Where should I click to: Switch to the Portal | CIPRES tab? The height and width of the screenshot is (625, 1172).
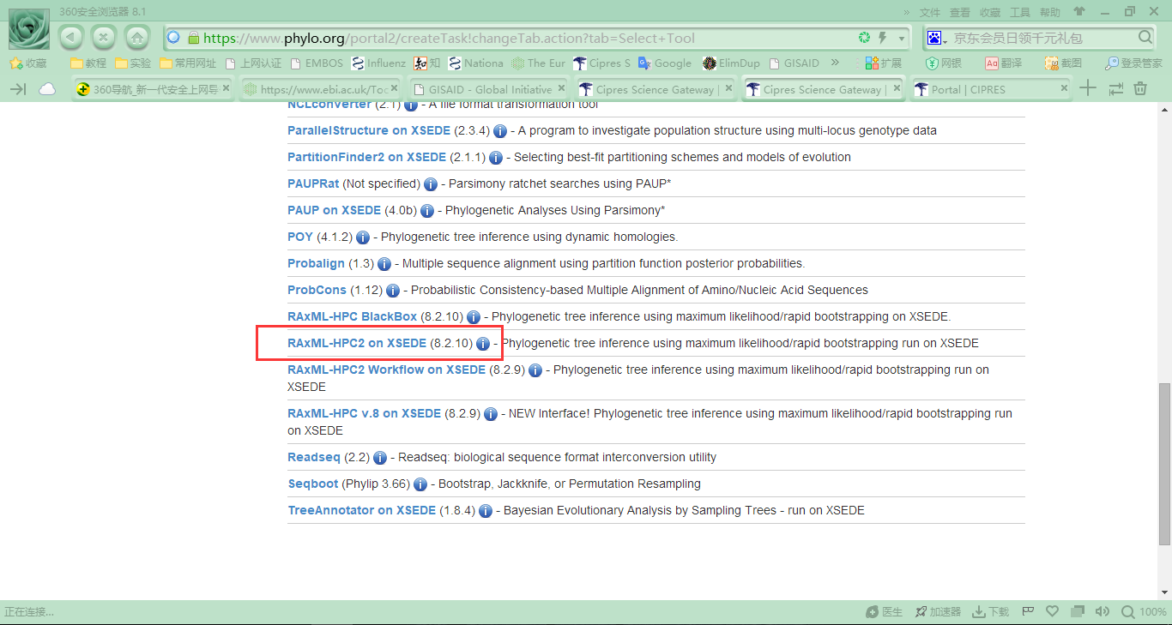click(x=992, y=89)
